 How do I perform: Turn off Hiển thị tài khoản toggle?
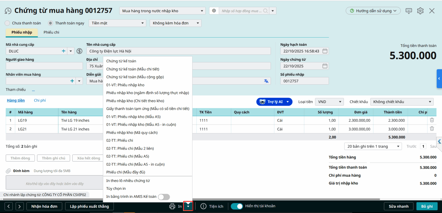(237, 206)
